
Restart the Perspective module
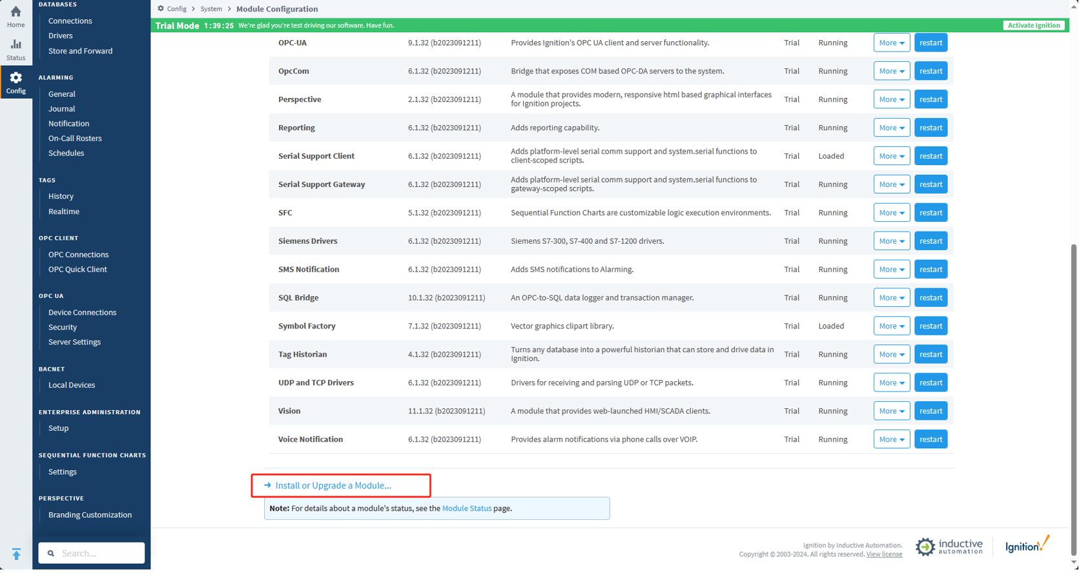click(930, 99)
